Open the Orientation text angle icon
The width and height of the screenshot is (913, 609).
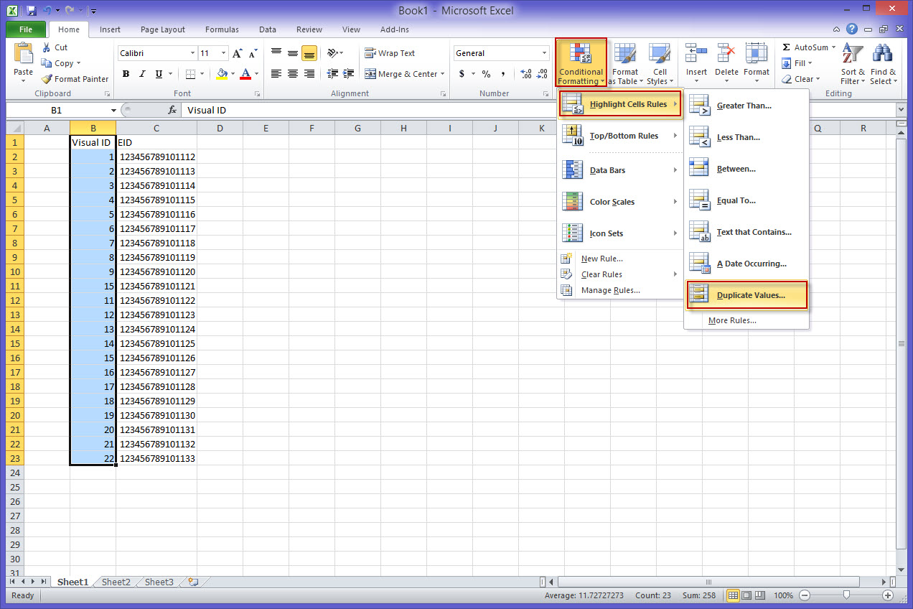[x=332, y=53]
